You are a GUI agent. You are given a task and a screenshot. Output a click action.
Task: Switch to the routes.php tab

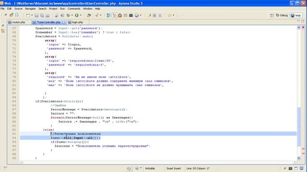(x=19, y=22)
